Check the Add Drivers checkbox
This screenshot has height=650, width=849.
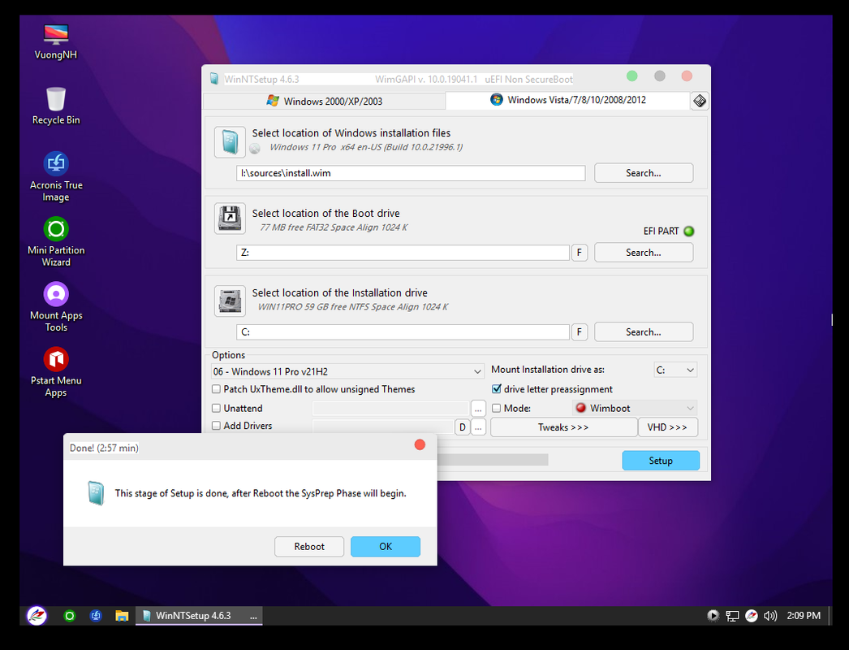point(216,426)
